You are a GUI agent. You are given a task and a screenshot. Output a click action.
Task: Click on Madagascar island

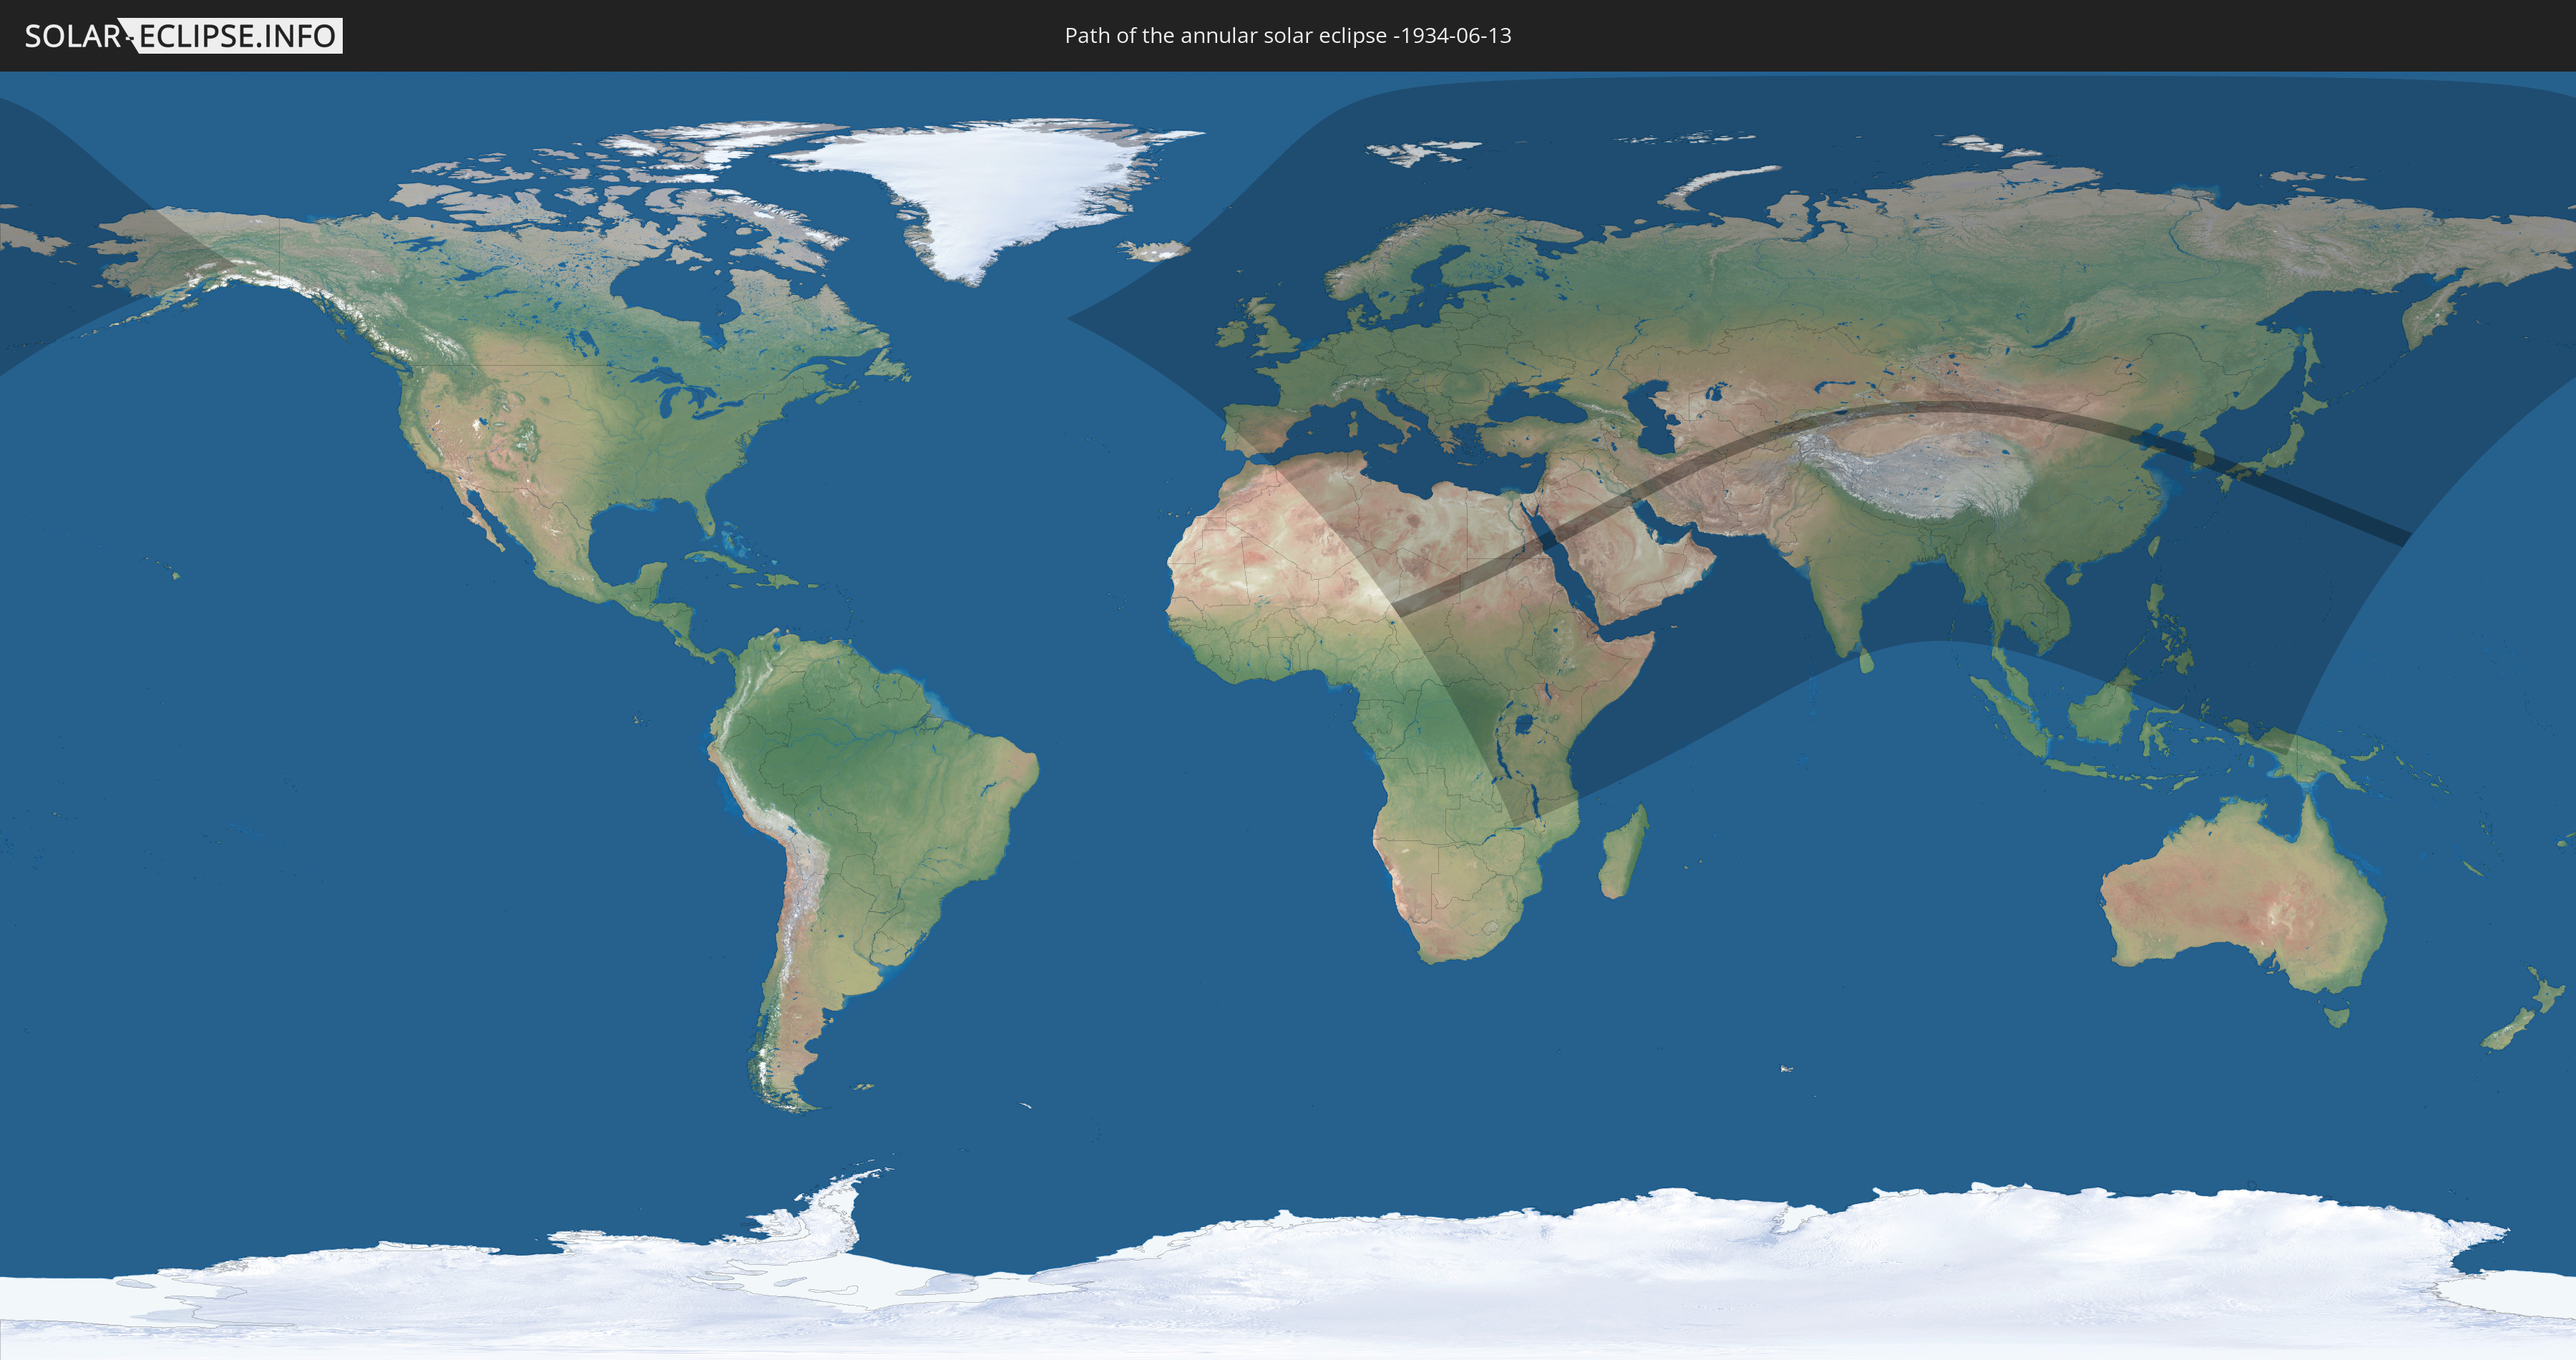pos(1622,855)
